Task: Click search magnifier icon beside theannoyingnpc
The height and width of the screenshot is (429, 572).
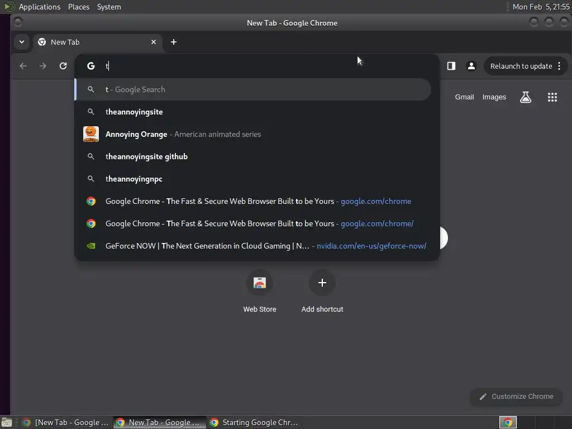Action: [x=91, y=179]
